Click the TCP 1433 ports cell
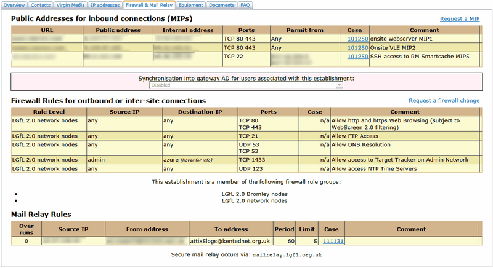Screen dimensions: 493x268 268,160
